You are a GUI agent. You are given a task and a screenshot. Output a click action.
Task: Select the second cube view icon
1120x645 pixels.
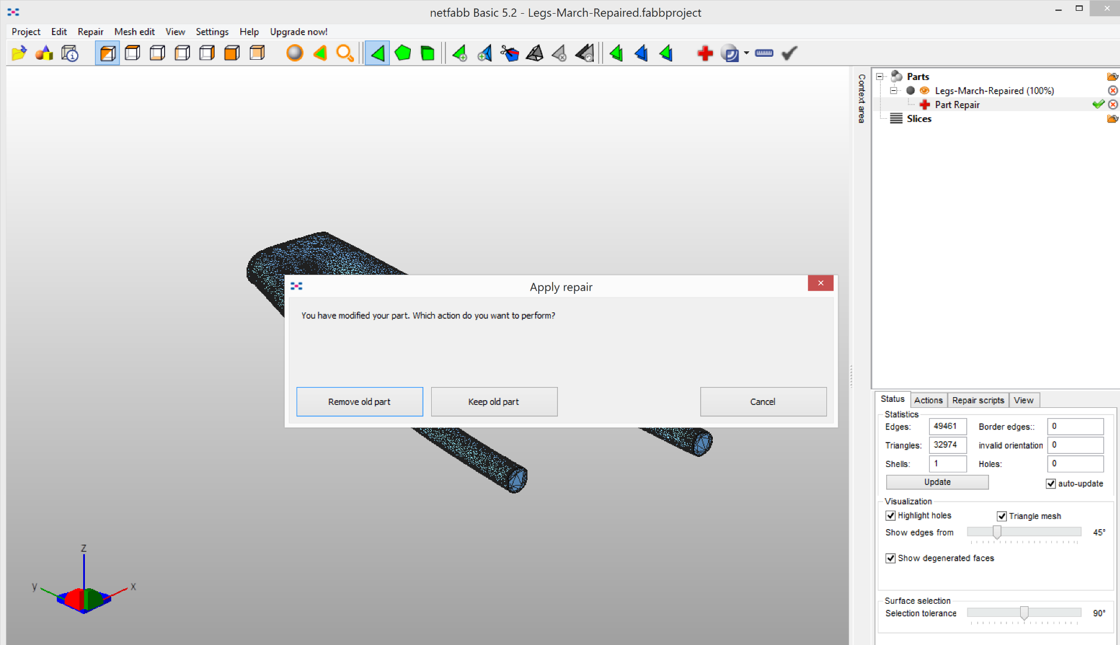point(133,53)
